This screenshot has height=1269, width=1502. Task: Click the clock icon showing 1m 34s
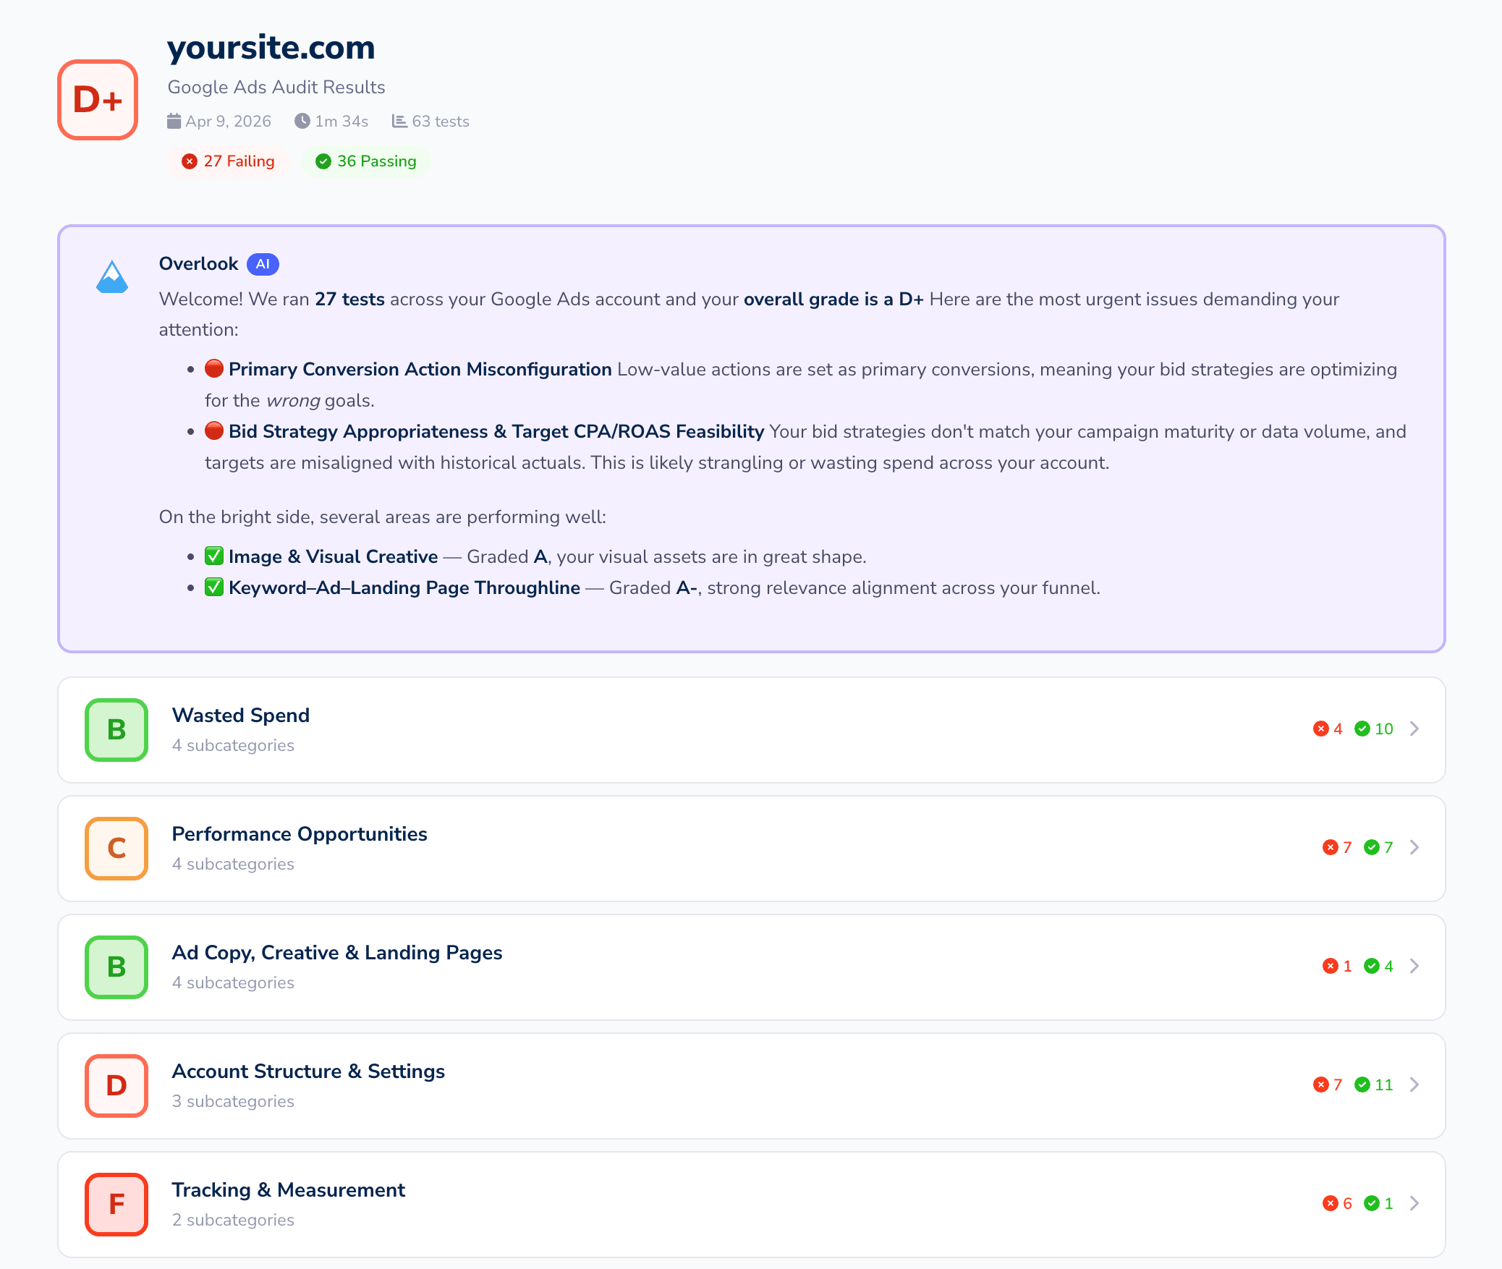coord(302,121)
